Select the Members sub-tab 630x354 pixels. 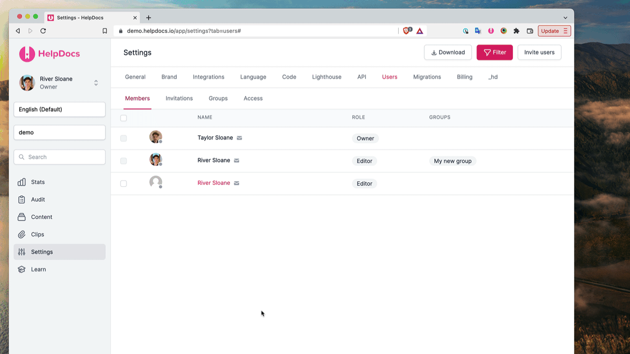(137, 98)
